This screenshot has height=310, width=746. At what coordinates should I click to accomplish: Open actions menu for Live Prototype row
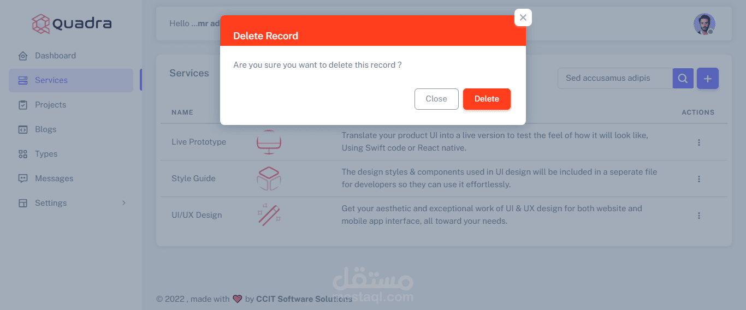coord(698,142)
